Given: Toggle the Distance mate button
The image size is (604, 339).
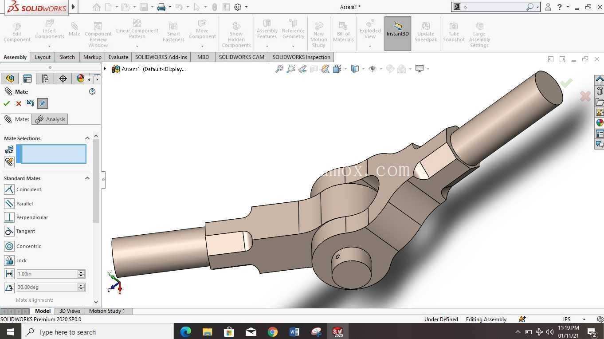Looking at the screenshot, I should pos(9,274).
